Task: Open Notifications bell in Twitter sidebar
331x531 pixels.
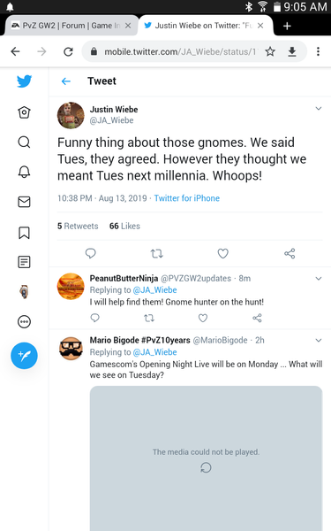Action: tap(24, 172)
